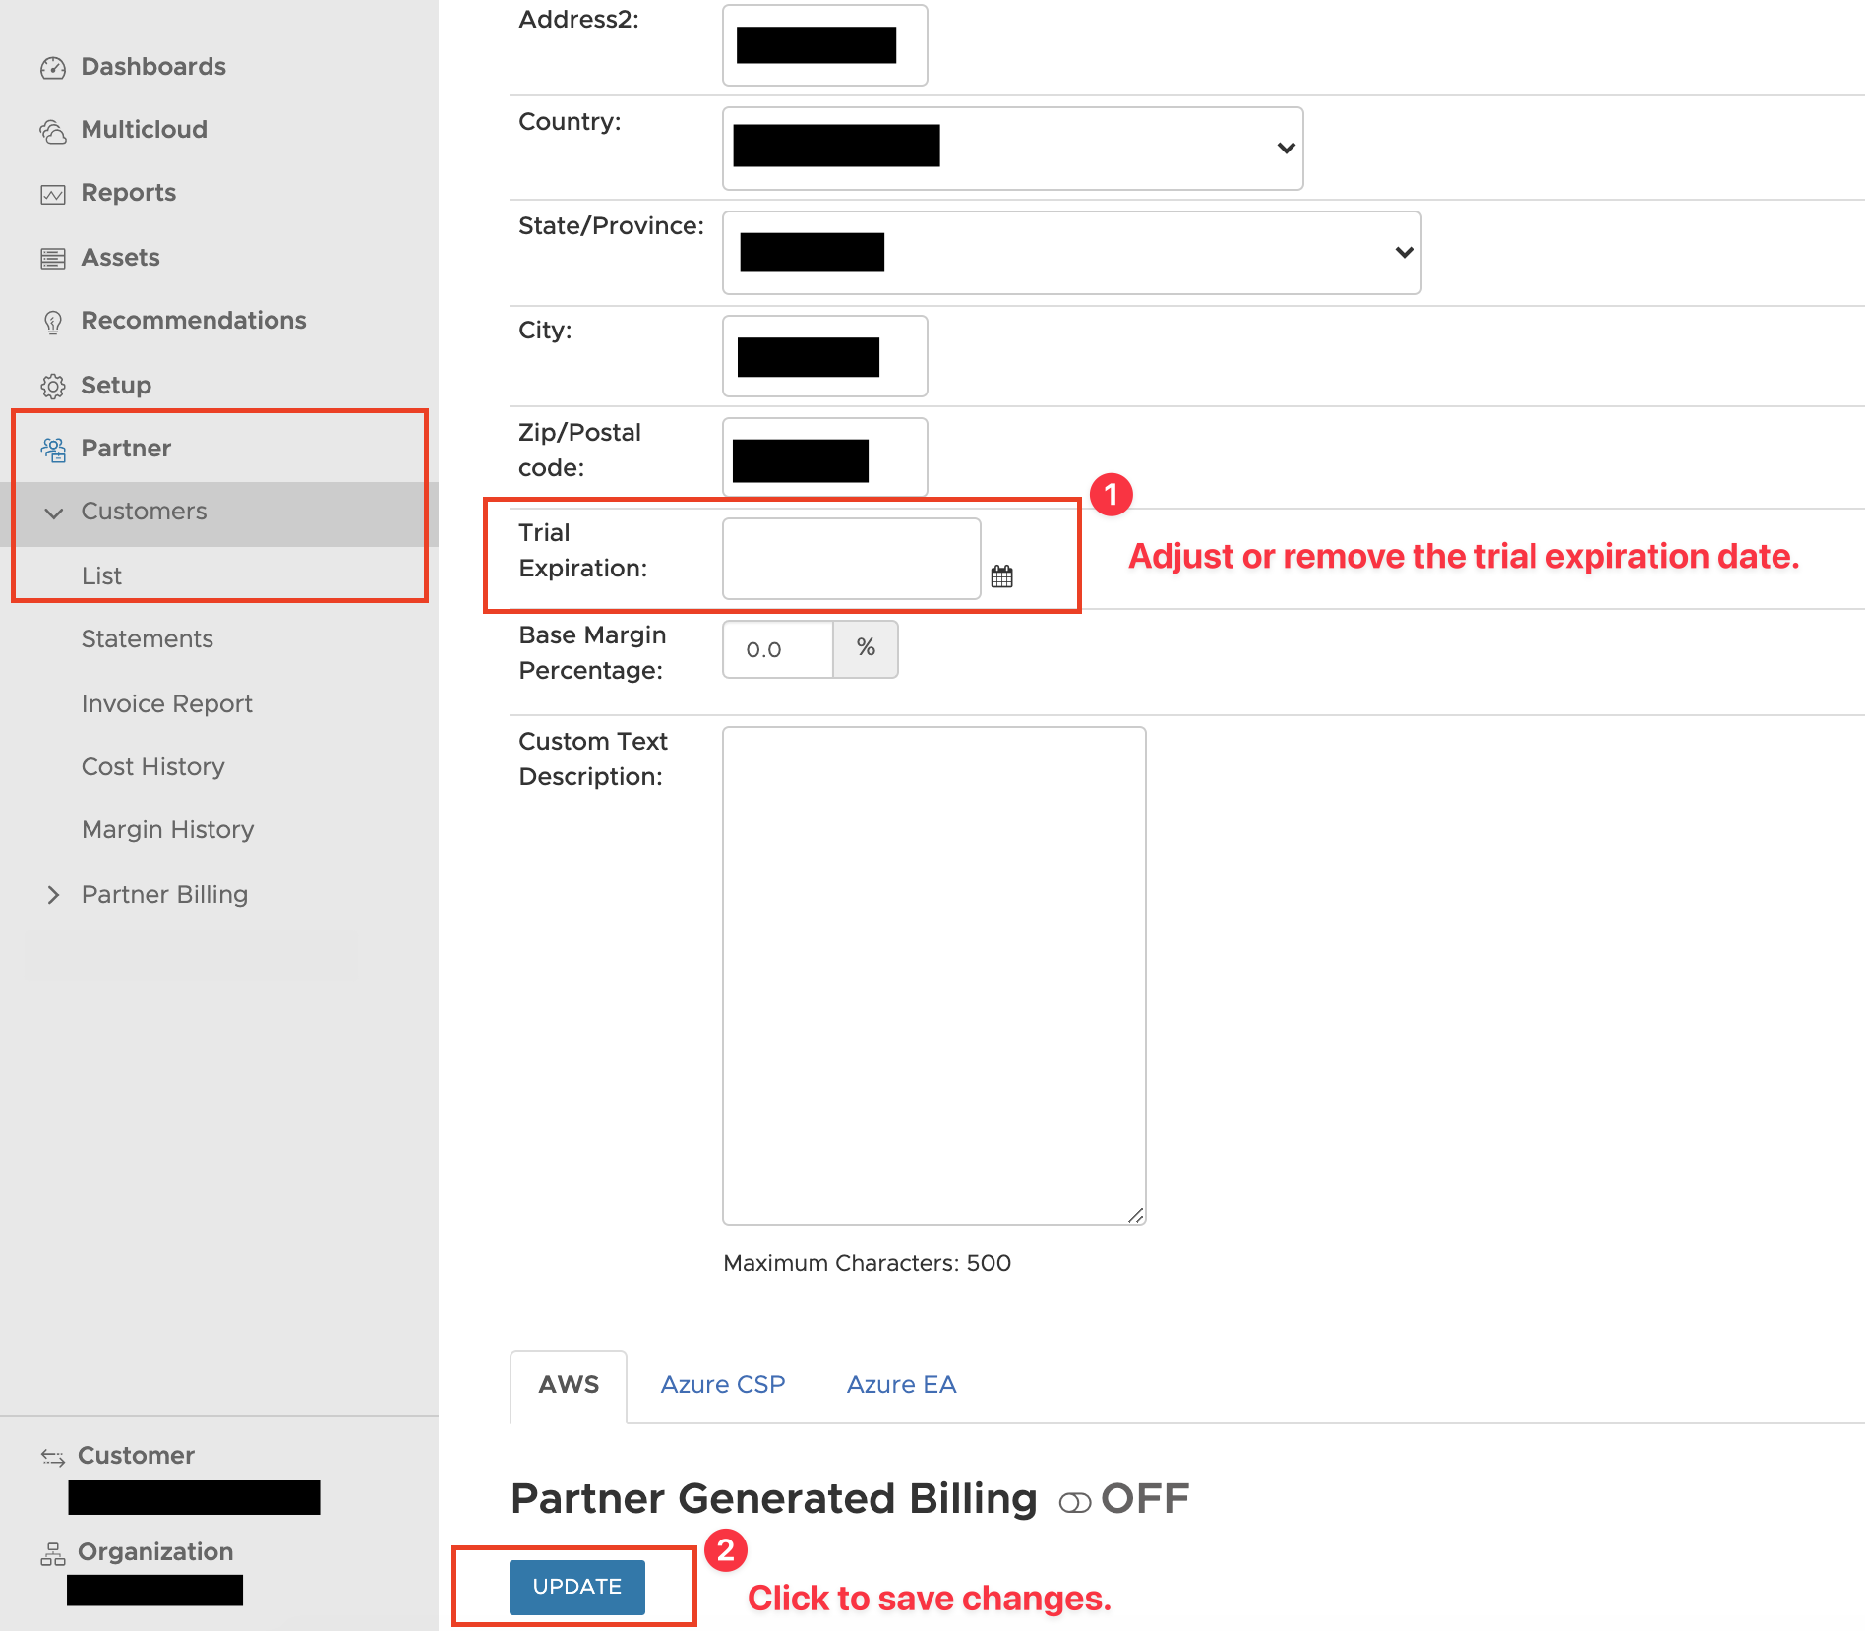Click into the Trial Expiration field

tap(851, 559)
